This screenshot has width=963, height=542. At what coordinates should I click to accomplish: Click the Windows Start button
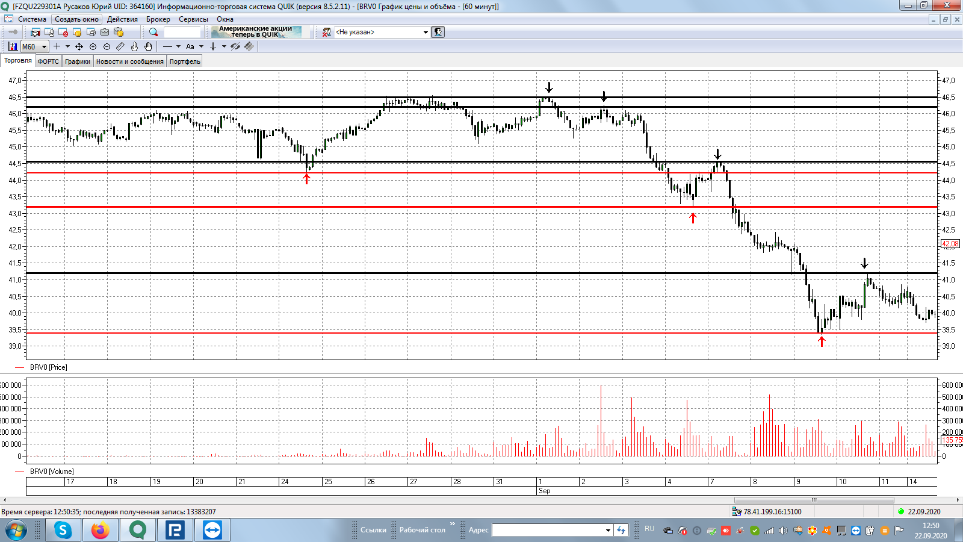coord(16,530)
